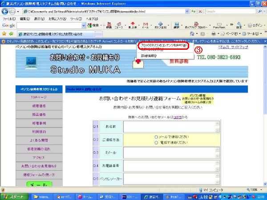Select ブロックされているコンテンツを許可 in the popup menu
267x200 pixels.
point(164,45)
